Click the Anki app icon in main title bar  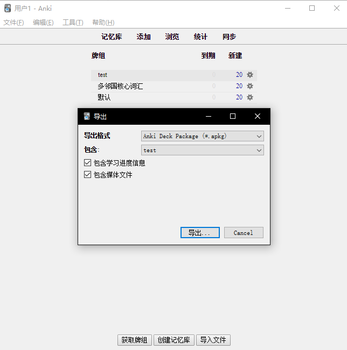click(8, 8)
